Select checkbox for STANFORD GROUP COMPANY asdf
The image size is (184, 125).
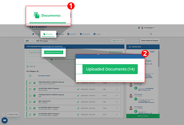(30, 96)
